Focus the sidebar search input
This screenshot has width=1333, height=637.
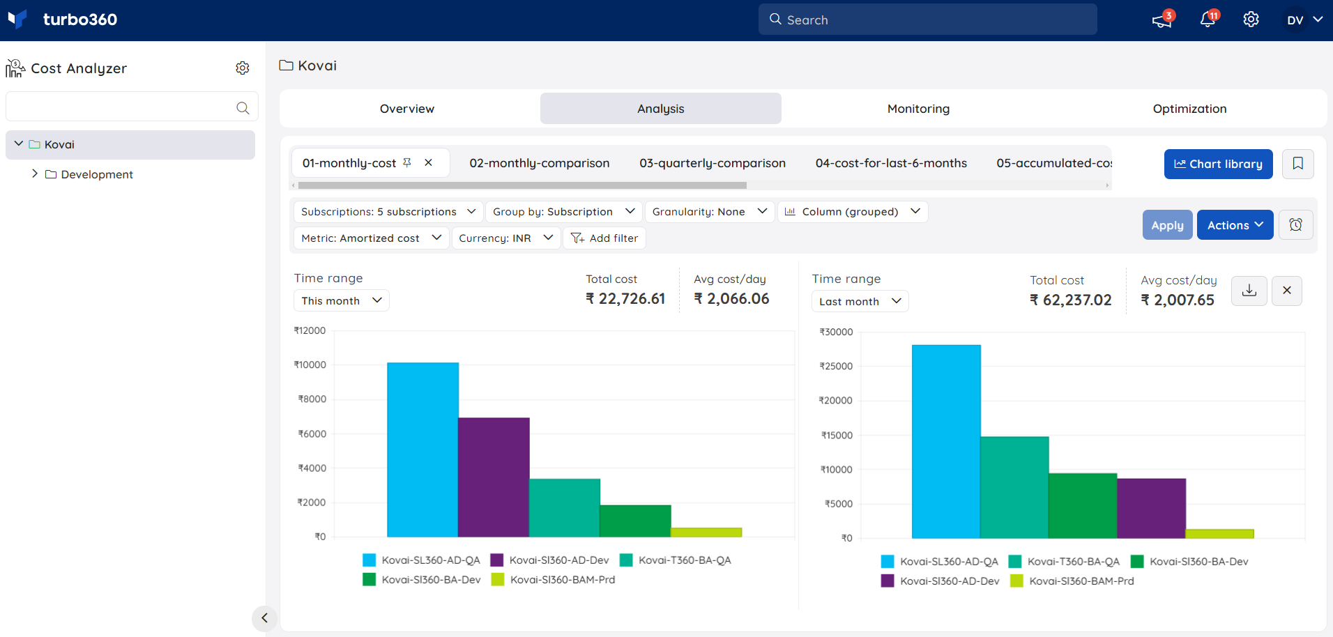point(132,107)
